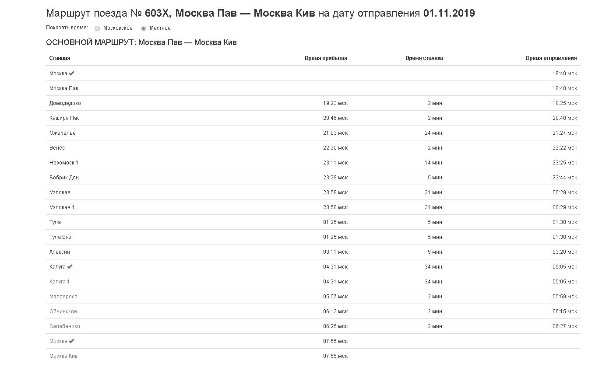Click the Тула Вяз station name
Viewport: 602px width, 374px height.
pyautogui.click(x=60, y=237)
